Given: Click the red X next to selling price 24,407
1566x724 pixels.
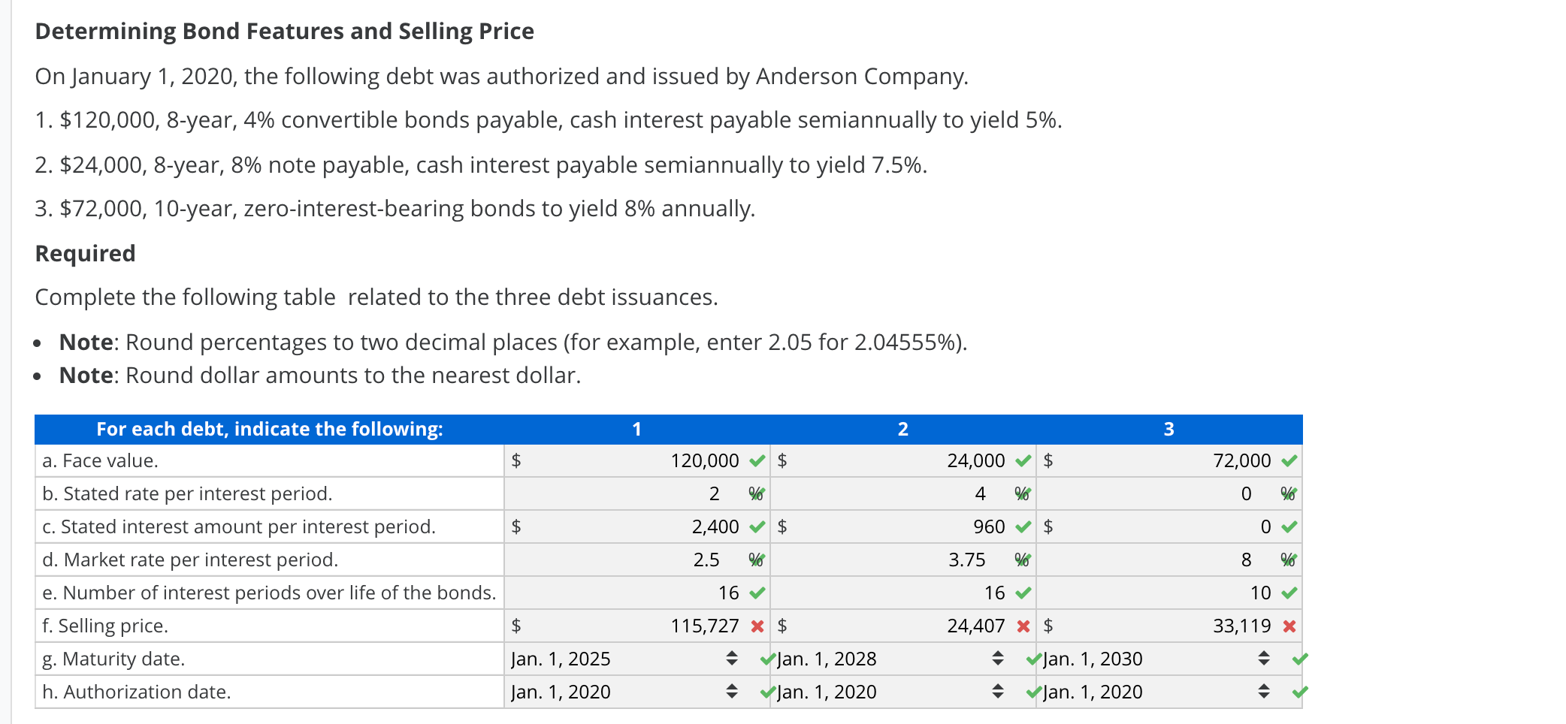Looking at the screenshot, I should click(x=1023, y=626).
